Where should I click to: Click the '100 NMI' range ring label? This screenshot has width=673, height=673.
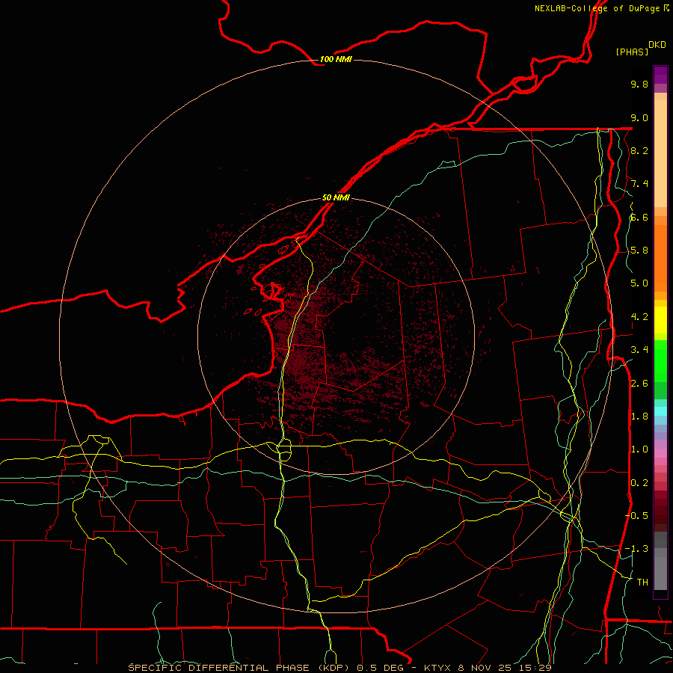(x=336, y=59)
